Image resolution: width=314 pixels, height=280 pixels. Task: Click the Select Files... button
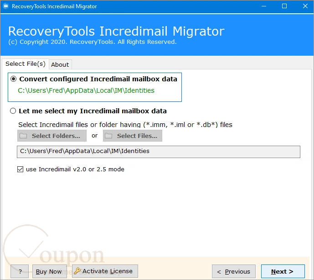(x=132, y=136)
